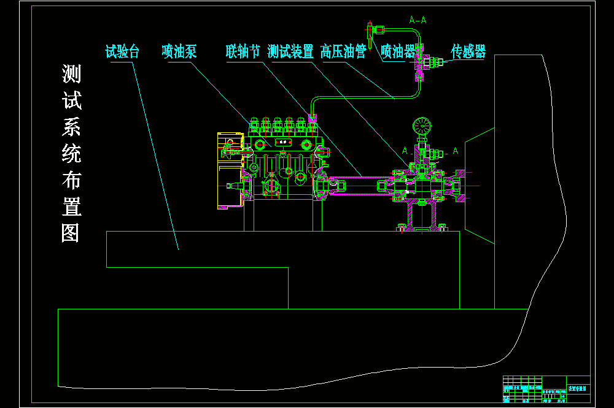Select the 测试装置 label text
Viewport: 614px width, 408px height.
coord(290,51)
